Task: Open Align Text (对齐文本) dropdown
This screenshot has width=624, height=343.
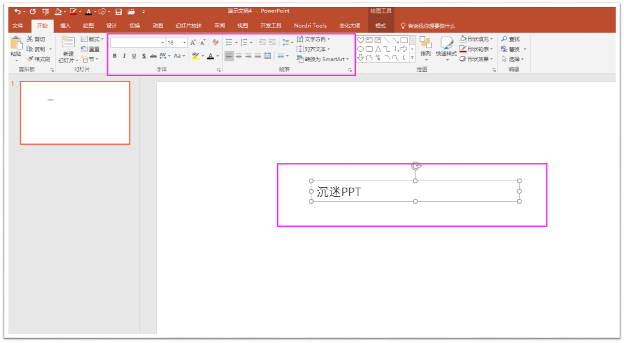Action: click(x=313, y=49)
